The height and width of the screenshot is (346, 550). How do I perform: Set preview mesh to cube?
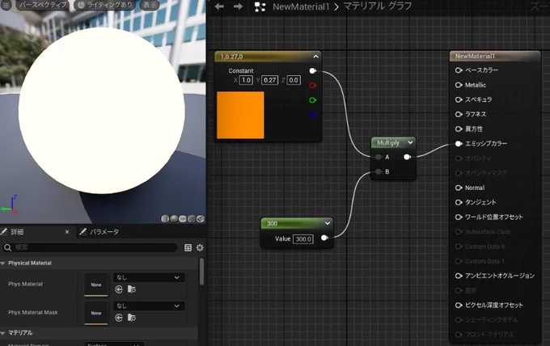click(191, 219)
